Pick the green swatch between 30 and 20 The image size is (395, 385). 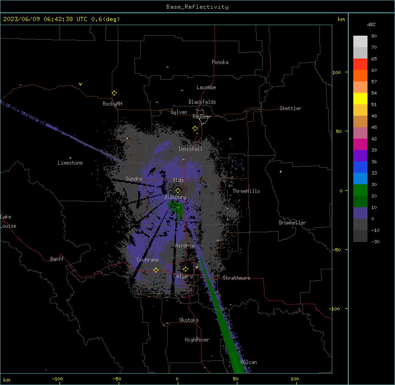tap(360, 190)
